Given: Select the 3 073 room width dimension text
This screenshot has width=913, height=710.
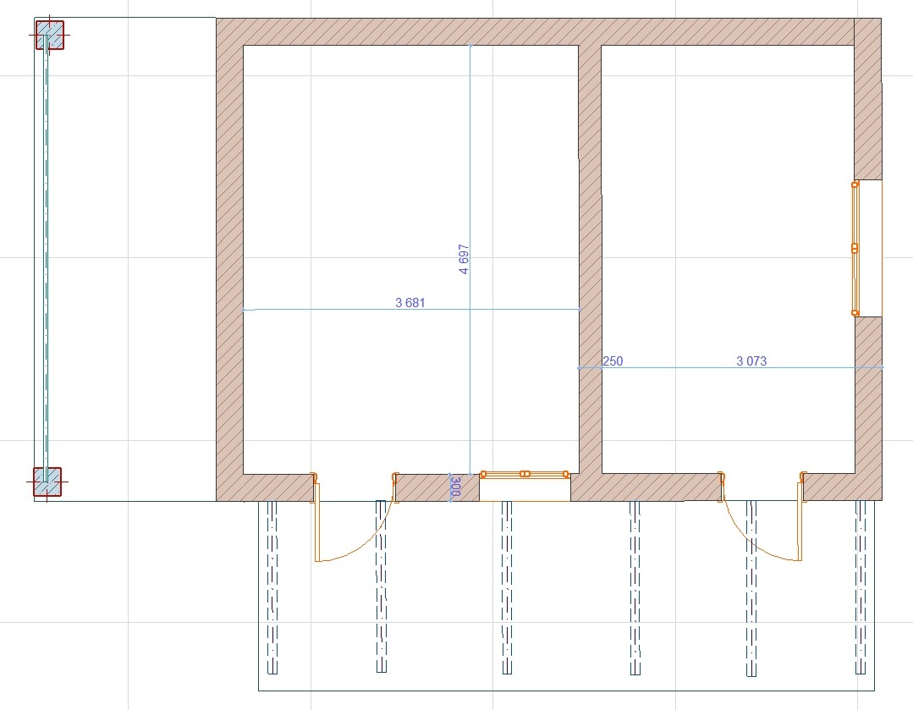Looking at the screenshot, I should tap(751, 361).
